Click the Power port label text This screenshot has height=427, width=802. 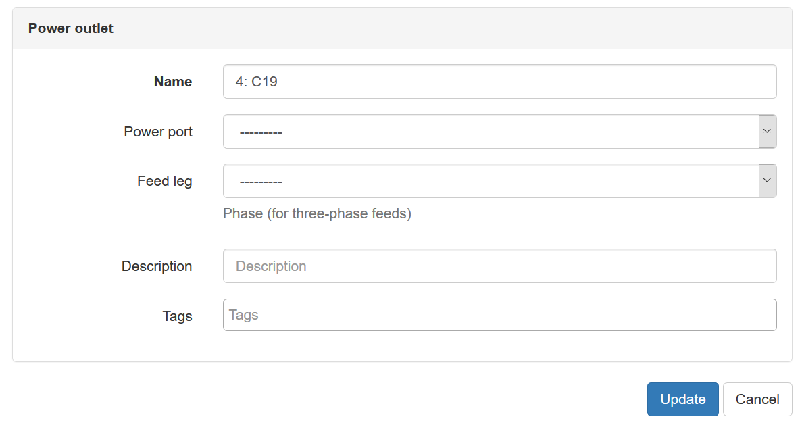[x=158, y=132]
